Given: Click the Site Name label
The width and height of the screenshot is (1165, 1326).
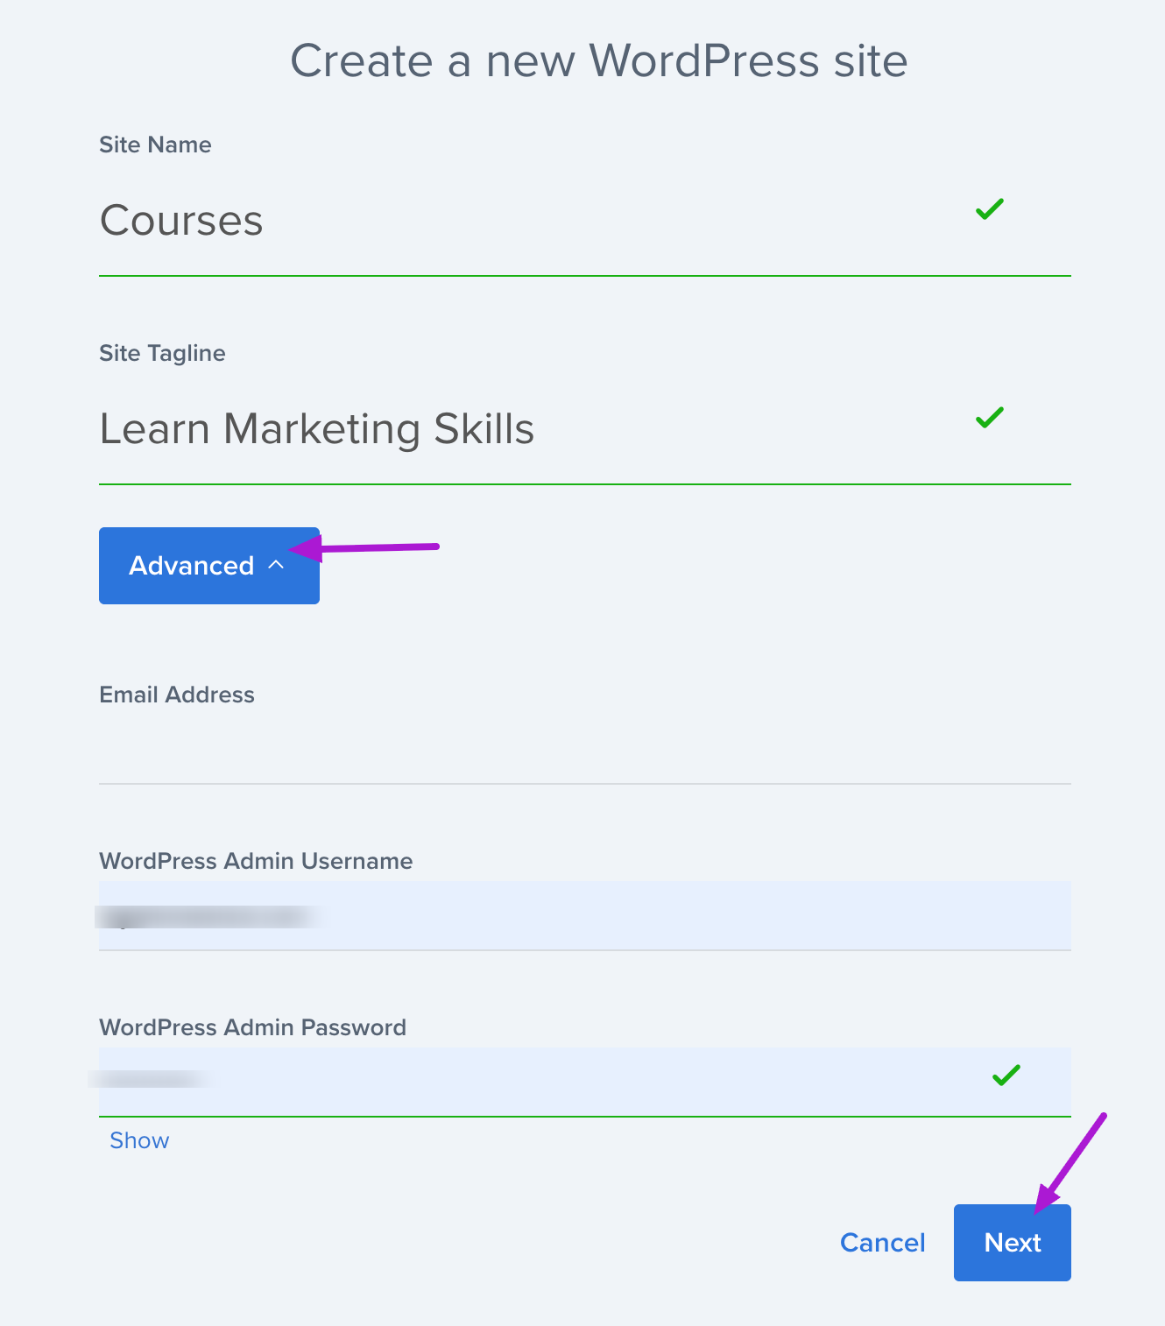Looking at the screenshot, I should (x=155, y=145).
